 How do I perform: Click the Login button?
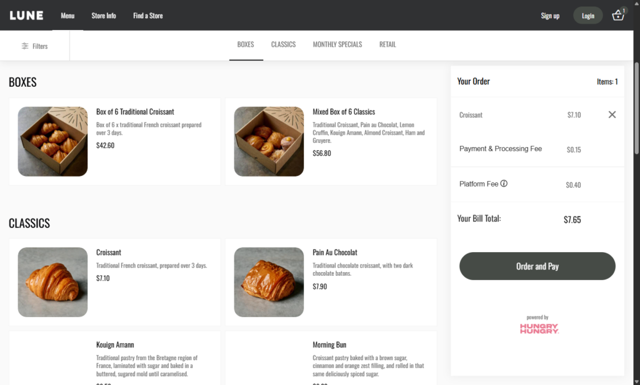click(x=587, y=15)
